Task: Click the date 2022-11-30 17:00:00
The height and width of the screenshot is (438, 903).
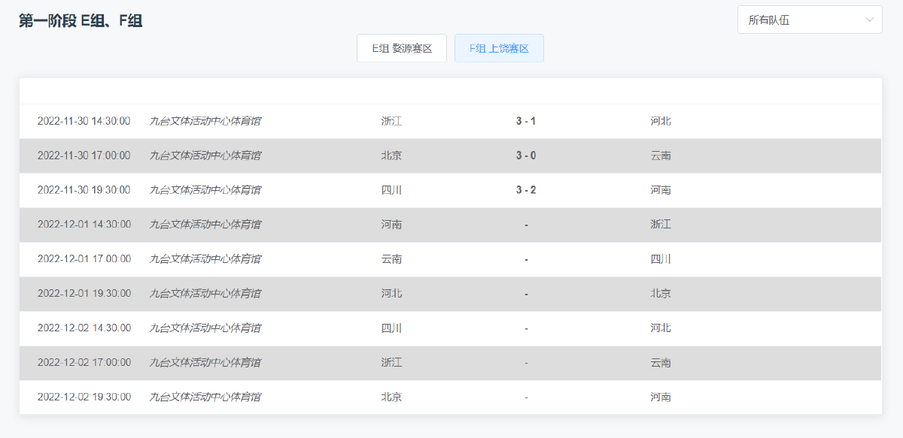Action: pos(84,156)
